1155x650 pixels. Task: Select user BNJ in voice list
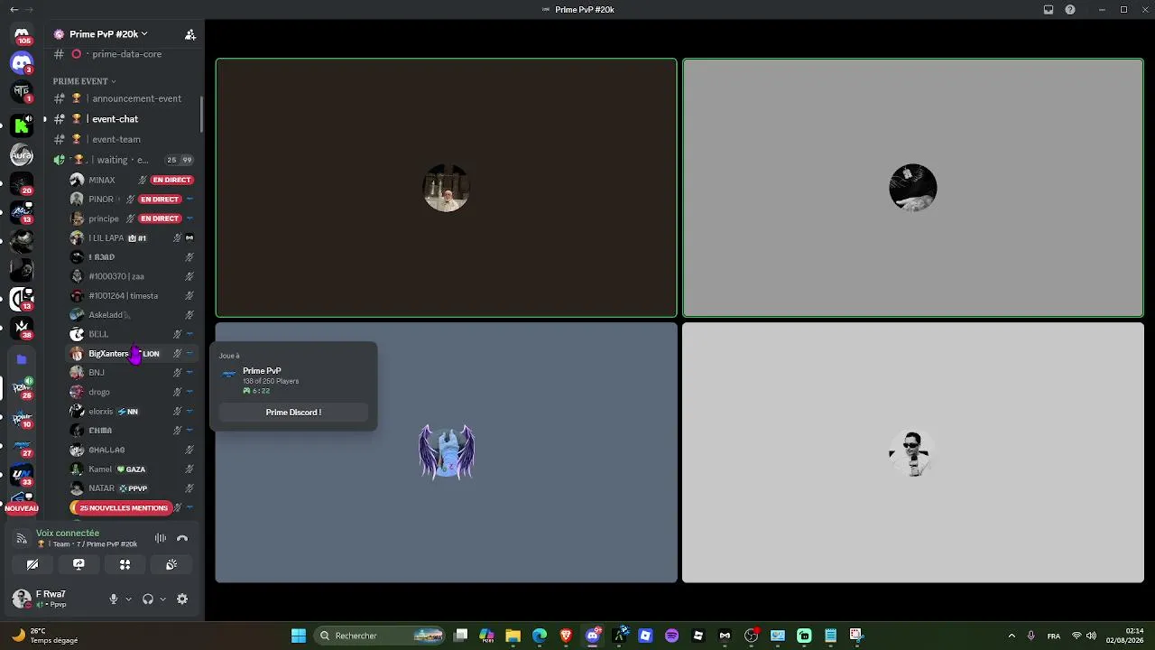pos(132,373)
